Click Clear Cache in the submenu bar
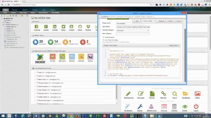 (23, 12)
